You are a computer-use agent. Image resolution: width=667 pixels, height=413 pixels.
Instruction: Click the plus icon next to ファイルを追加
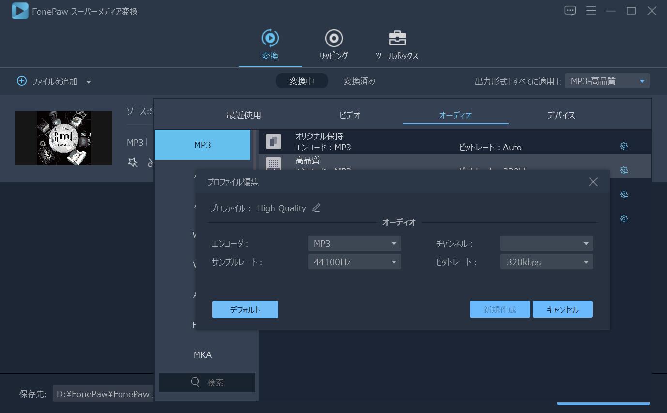(21, 81)
